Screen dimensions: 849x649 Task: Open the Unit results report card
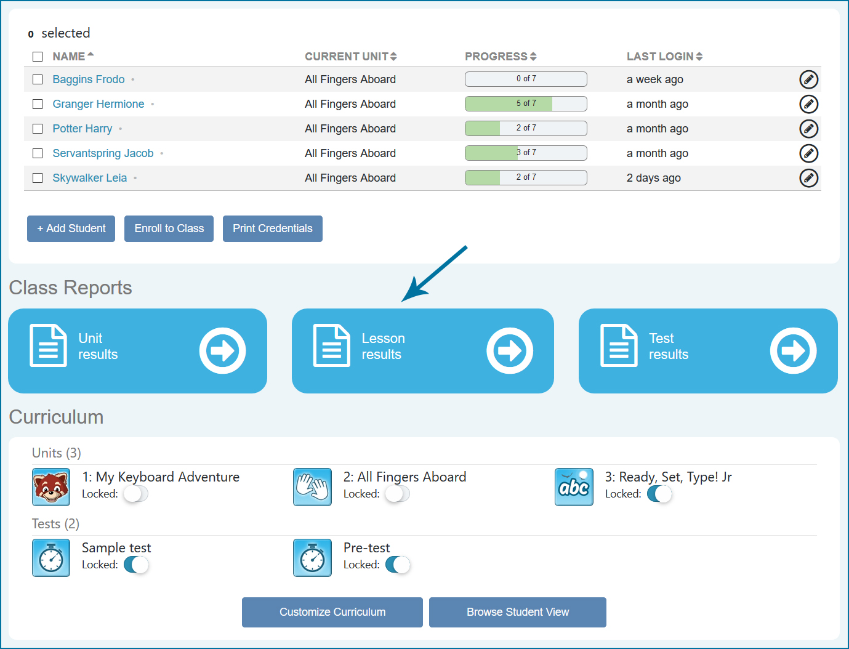click(137, 351)
